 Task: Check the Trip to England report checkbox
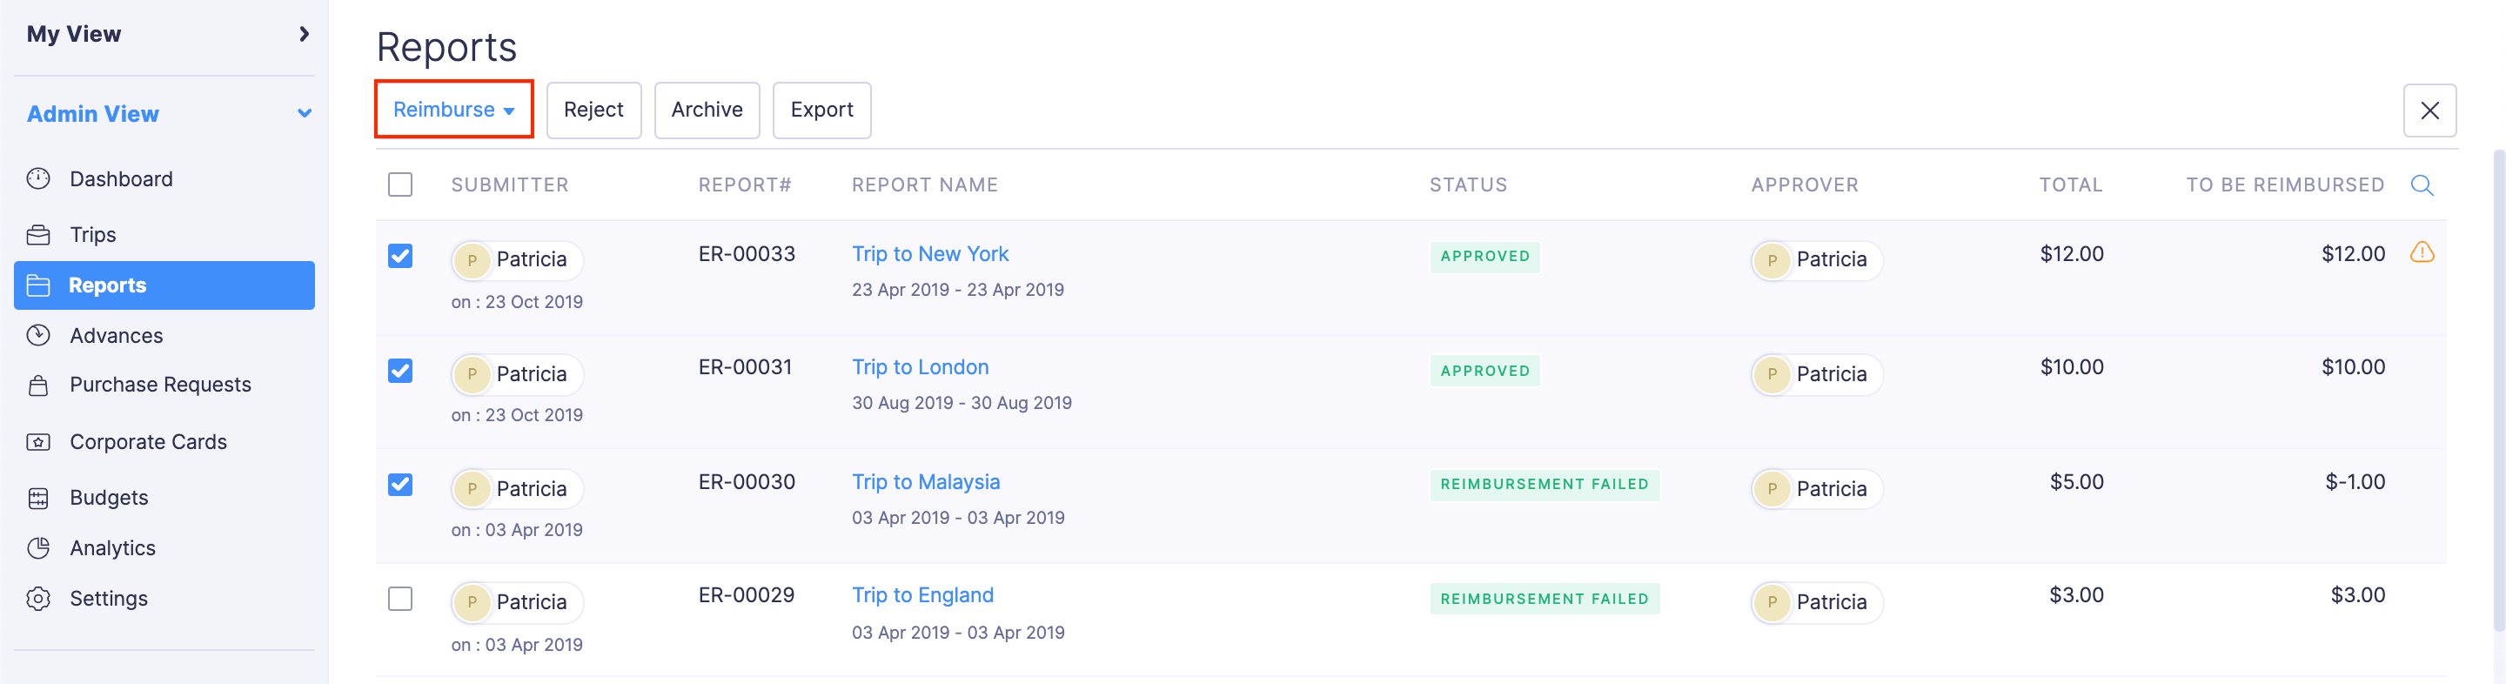[400, 599]
